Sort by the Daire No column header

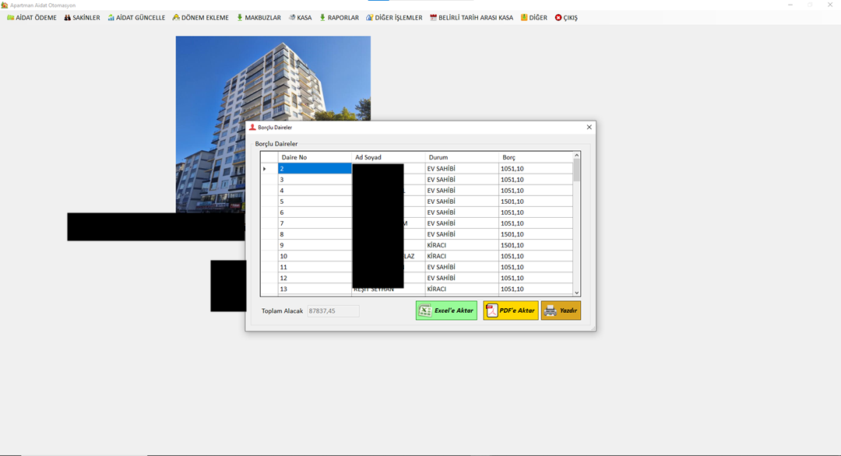(x=314, y=157)
